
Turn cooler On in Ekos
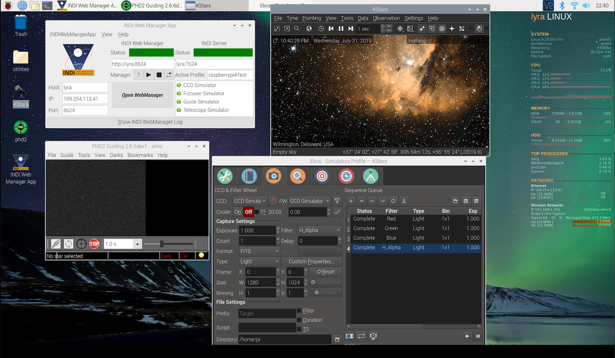238,212
